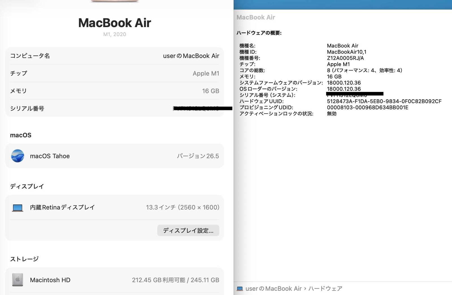The width and height of the screenshot is (452, 295).
Task: Click the アクティベーションロックの状況: label
Action: 276,114
